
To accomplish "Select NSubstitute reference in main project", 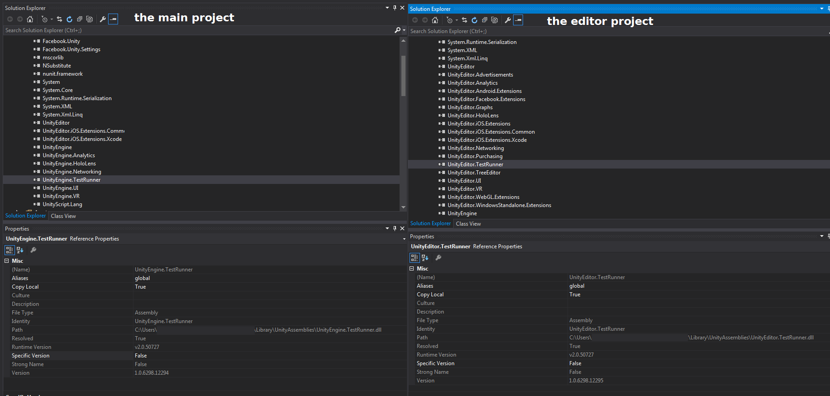I will [56, 66].
